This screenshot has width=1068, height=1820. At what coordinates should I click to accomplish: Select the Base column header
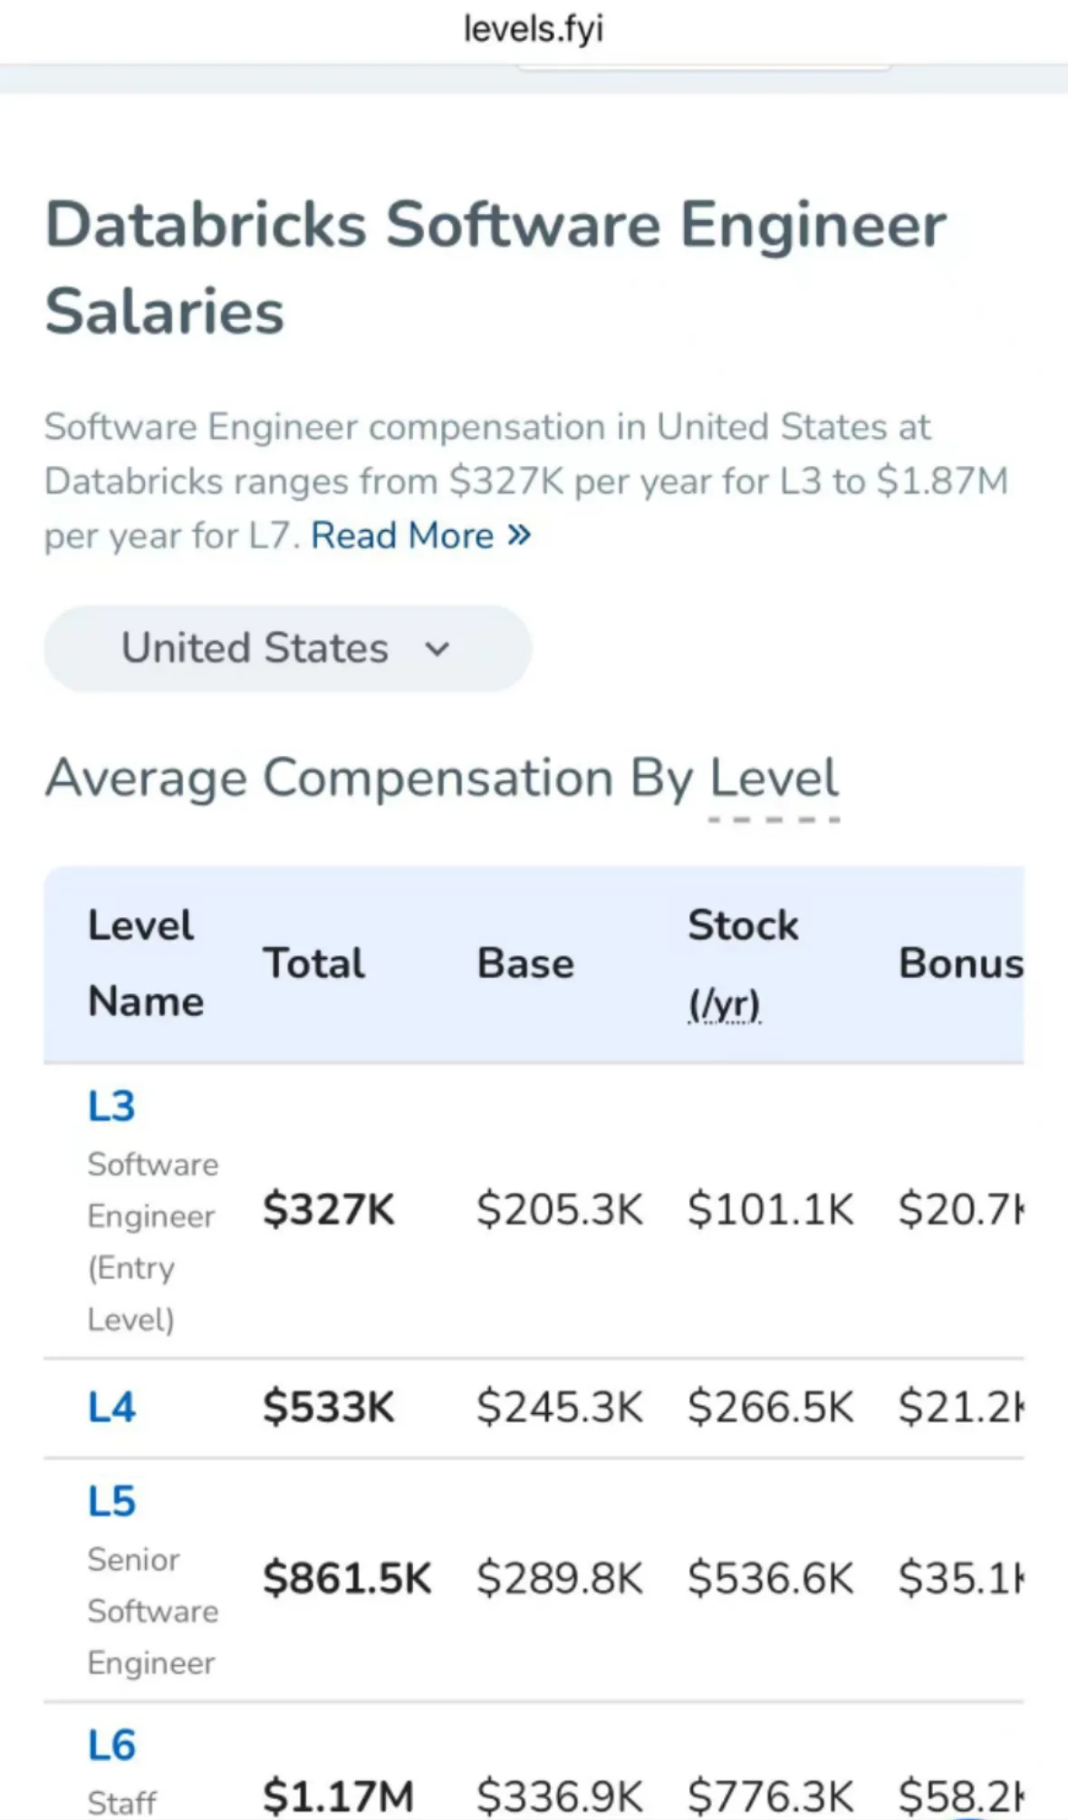point(525,963)
